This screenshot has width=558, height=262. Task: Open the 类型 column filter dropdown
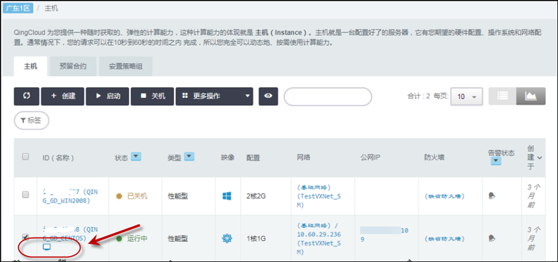[189, 157]
